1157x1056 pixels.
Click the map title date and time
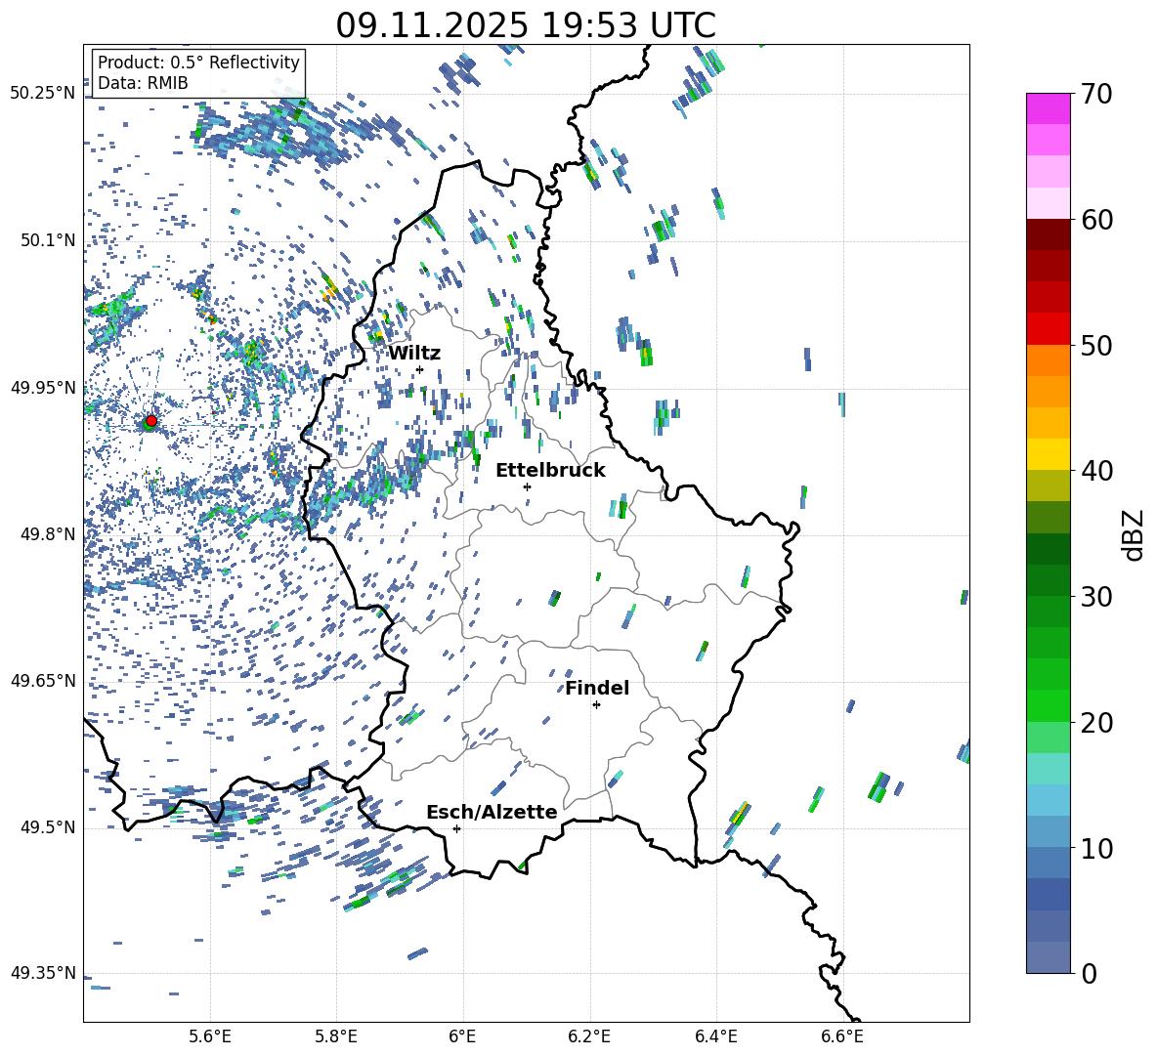[525, 24]
